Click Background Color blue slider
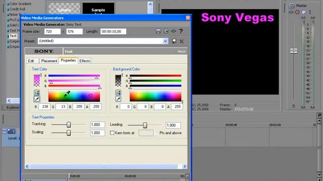Viewport: 323px width, 181px height. [x=155, y=86]
